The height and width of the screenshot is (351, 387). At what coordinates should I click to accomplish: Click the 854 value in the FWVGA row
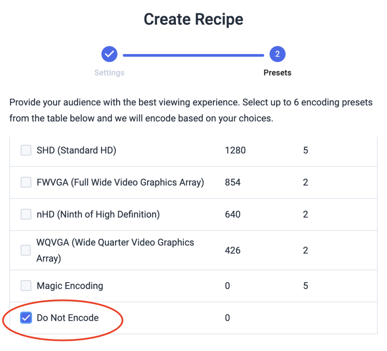(232, 182)
